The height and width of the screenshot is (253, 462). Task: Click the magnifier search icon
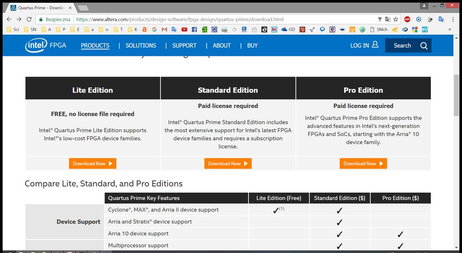point(424,46)
